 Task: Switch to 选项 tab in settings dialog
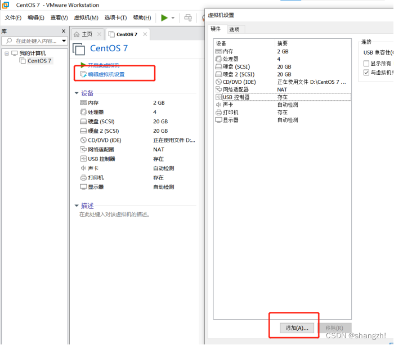coord(235,30)
